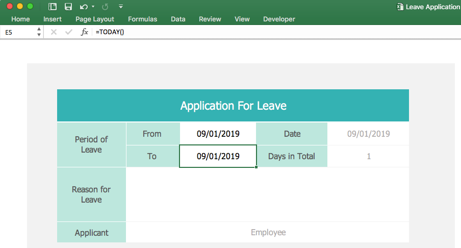Image resolution: width=461 pixels, height=248 pixels.
Task: Expand the Undo history dropdown arrow
Action: pos(93,7)
